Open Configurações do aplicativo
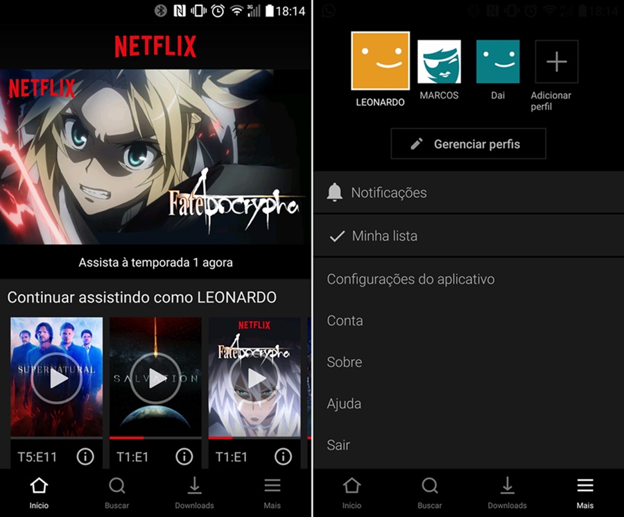624x517 pixels. 410,279
